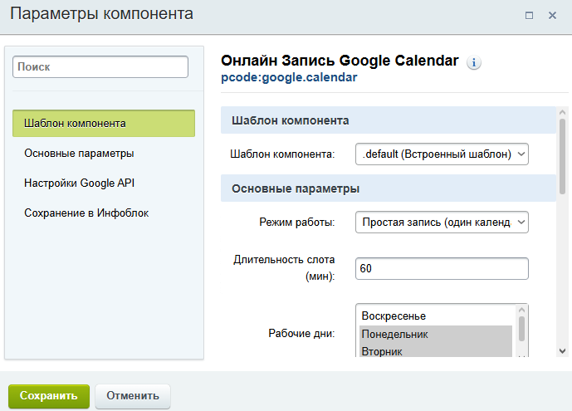The width and height of the screenshot is (572, 411).
Task: Open Настройки Google API section in the sidebar
Action: 80,183
